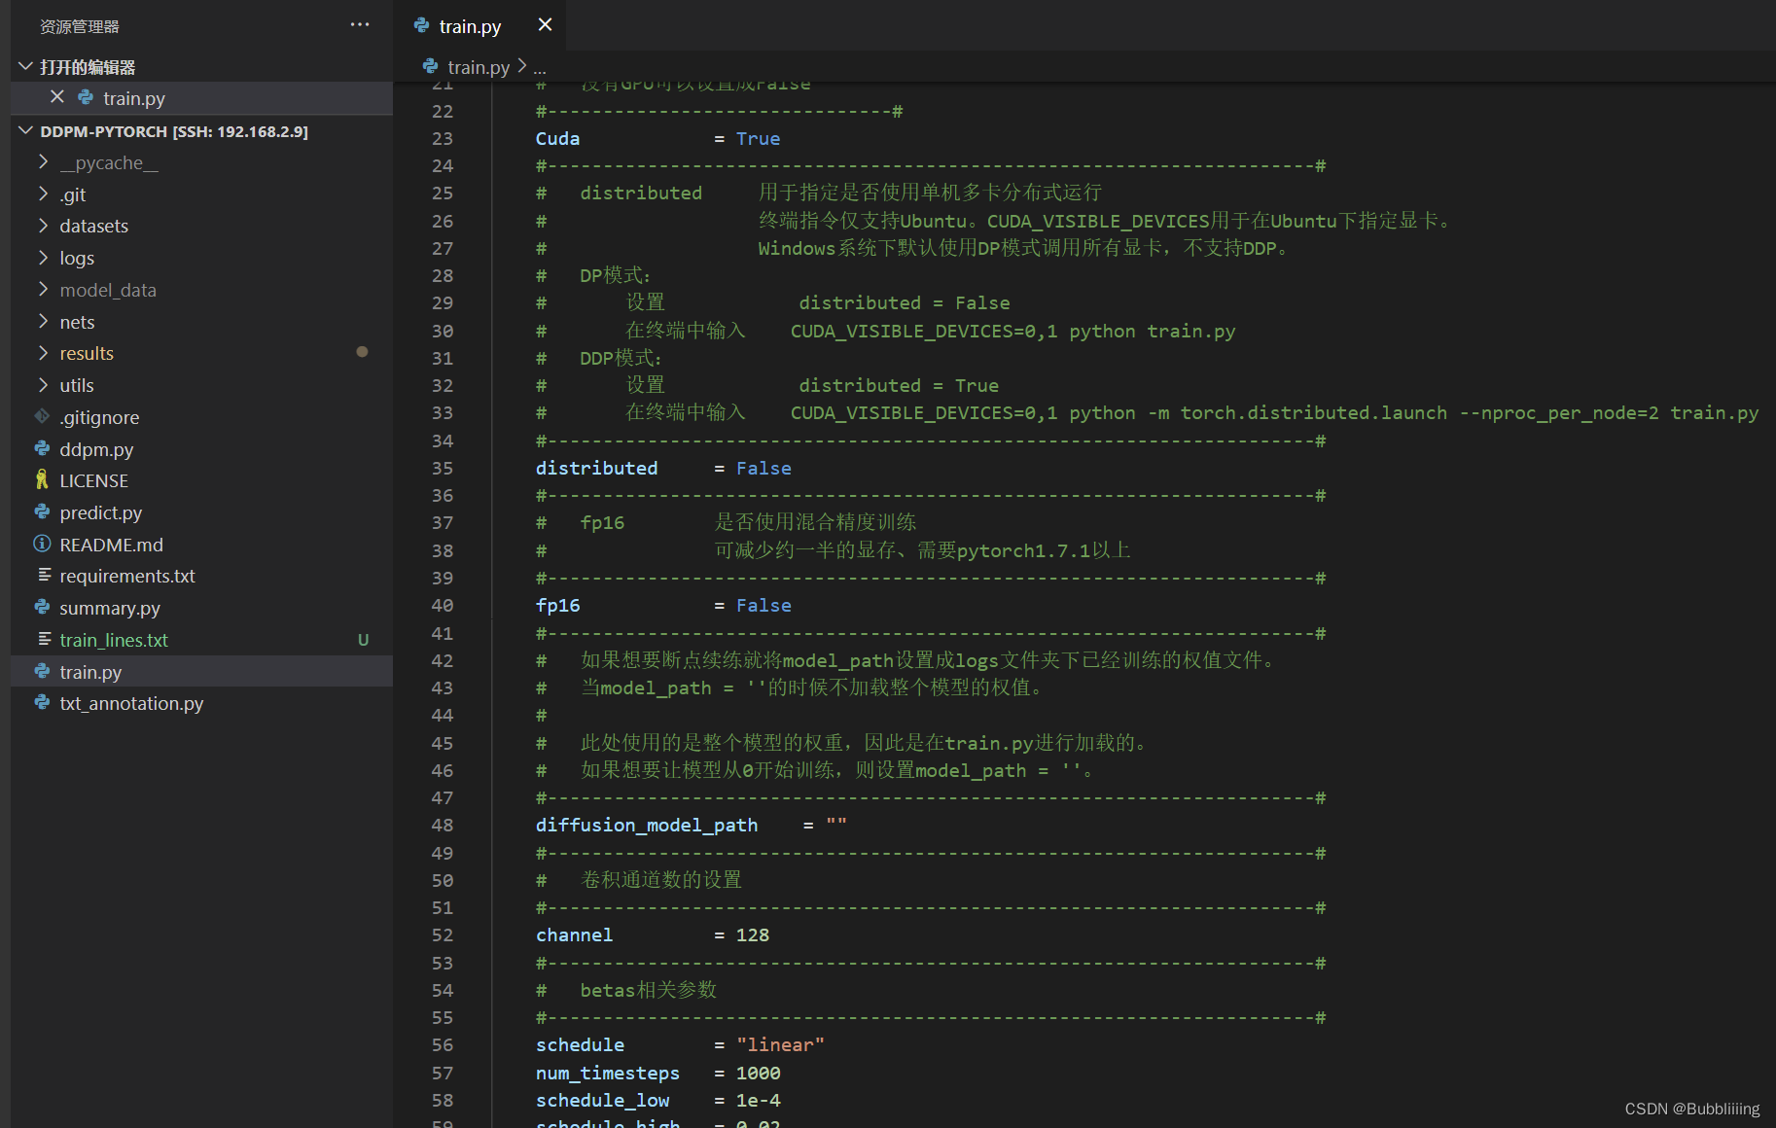Expand the nets folder
The height and width of the screenshot is (1128, 1776).
[x=43, y=321]
